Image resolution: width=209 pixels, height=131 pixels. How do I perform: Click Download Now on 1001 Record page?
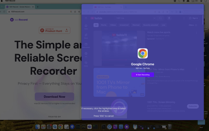55,97
